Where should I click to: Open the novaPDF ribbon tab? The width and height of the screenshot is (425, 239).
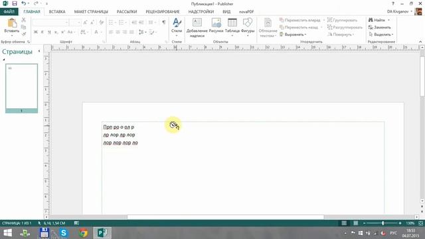pyautogui.click(x=246, y=12)
